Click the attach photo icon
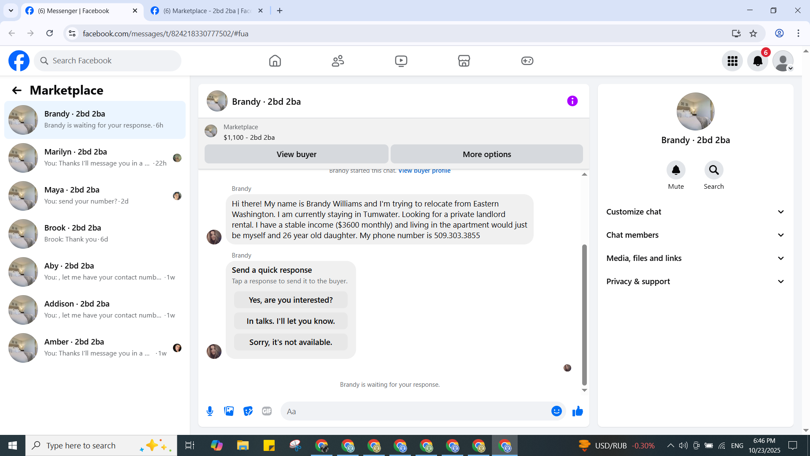Image resolution: width=810 pixels, height=456 pixels. click(x=229, y=411)
